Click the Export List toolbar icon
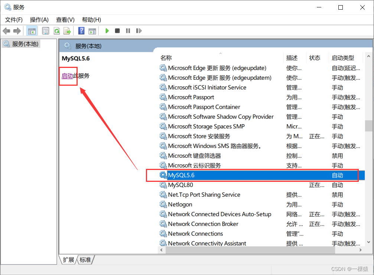 [x=67, y=31]
